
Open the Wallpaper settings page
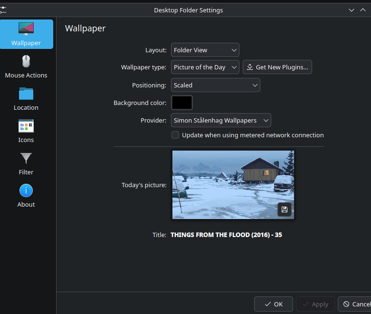pyautogui.click(x=26, y=34)
